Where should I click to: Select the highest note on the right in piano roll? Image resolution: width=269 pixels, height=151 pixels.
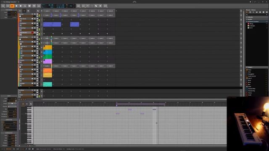tap(154, 109)
